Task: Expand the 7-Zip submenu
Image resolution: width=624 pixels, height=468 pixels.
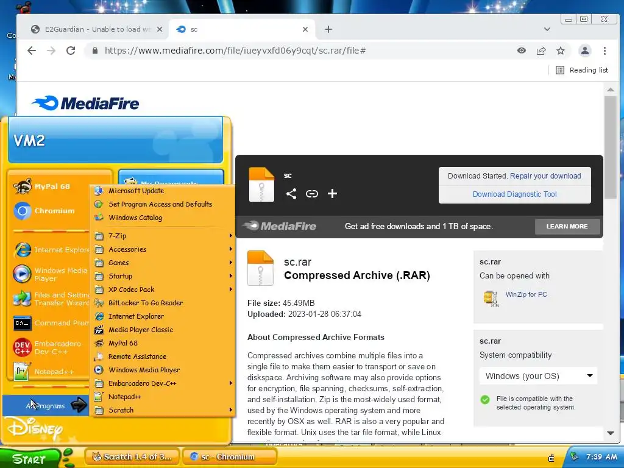Action: click(163, 236)
